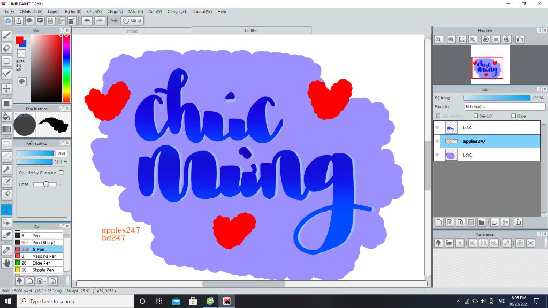Open the Tệp(F) menu
This screenshot has width=548, height=308.
coord(9,12)
